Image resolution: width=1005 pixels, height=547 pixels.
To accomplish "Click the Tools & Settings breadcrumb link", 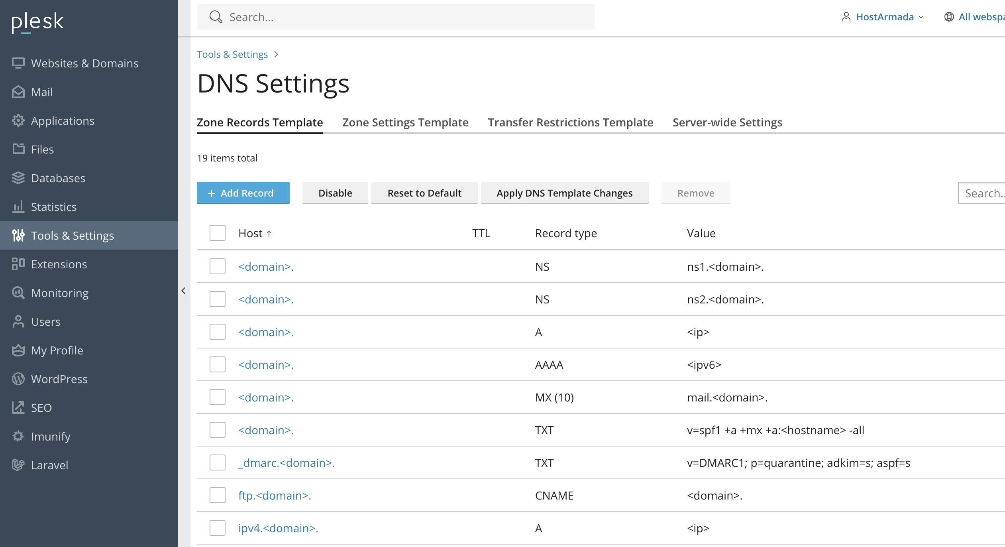I will tap(232, 54).
